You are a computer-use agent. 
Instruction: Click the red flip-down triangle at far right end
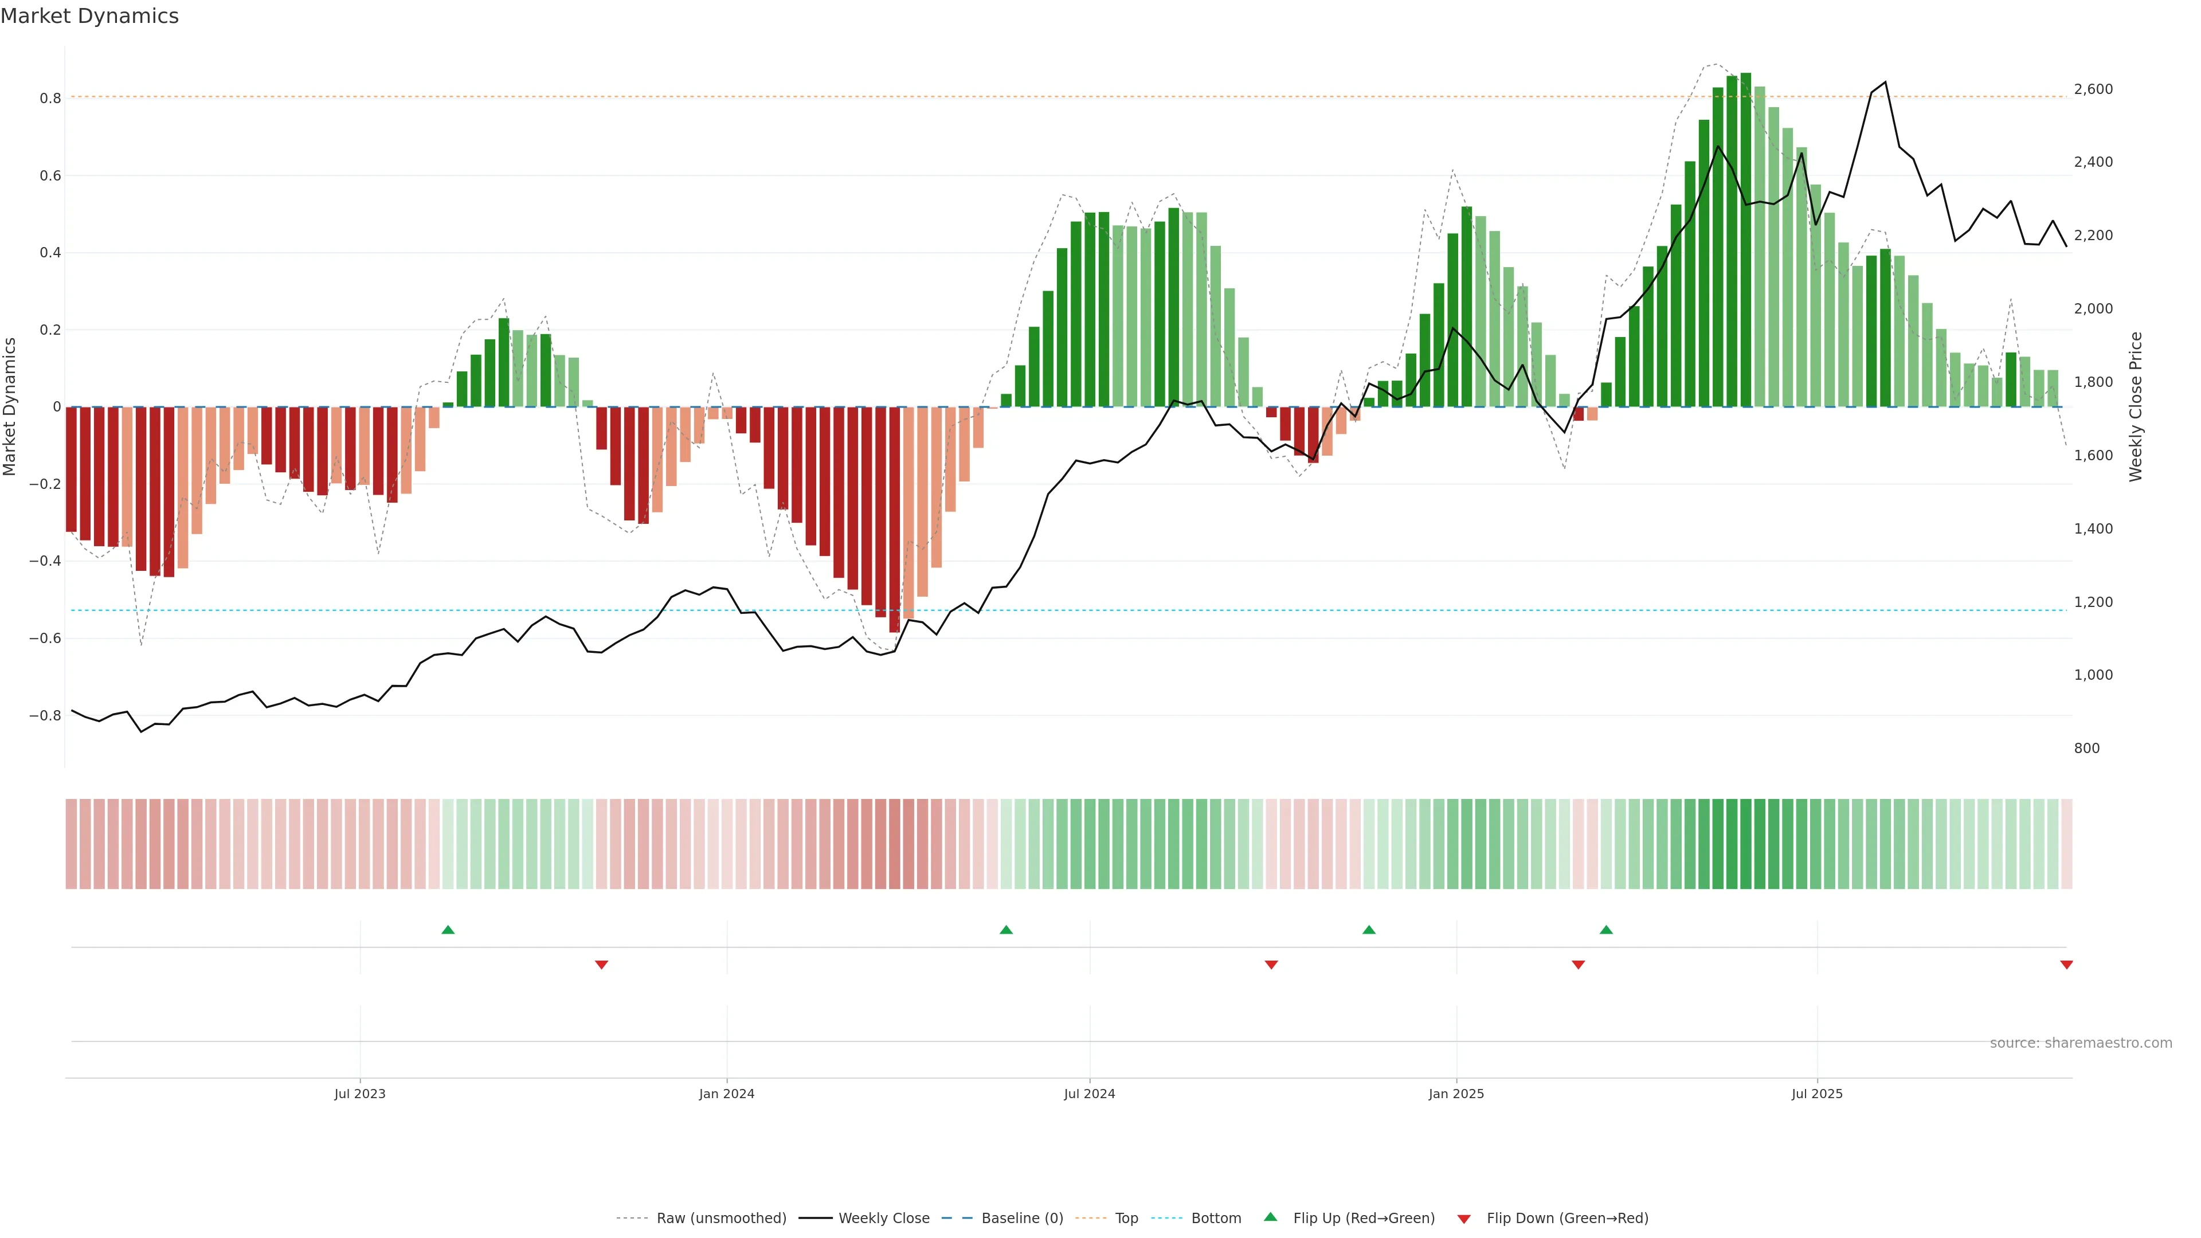2066,965
